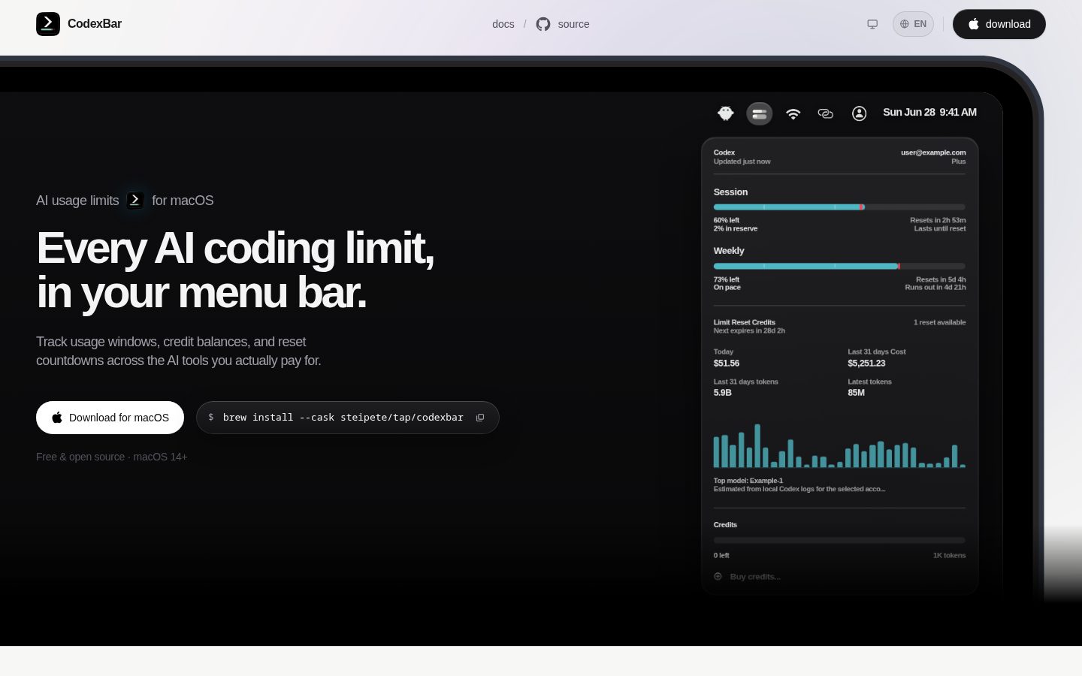This screenshot has width=1082, height=676.
Task: Click 1 reset available text
Action: (939, 323)
